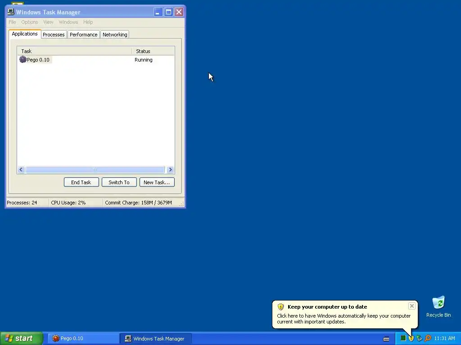
Task: Minimize the Task Manager window
Action: point(158,12)
